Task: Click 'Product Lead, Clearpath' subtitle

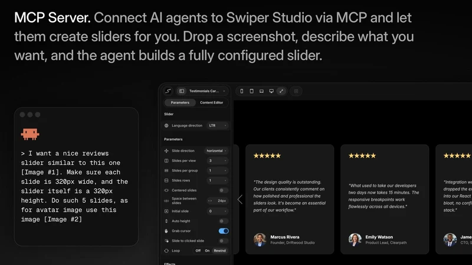Action: point(386,243)
